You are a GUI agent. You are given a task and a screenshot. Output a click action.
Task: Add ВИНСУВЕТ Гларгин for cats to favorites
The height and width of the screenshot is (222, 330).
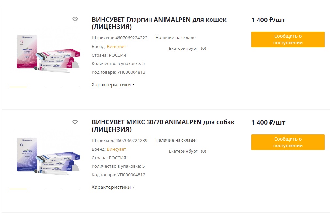pyautogui.click(x=75, y=20)
